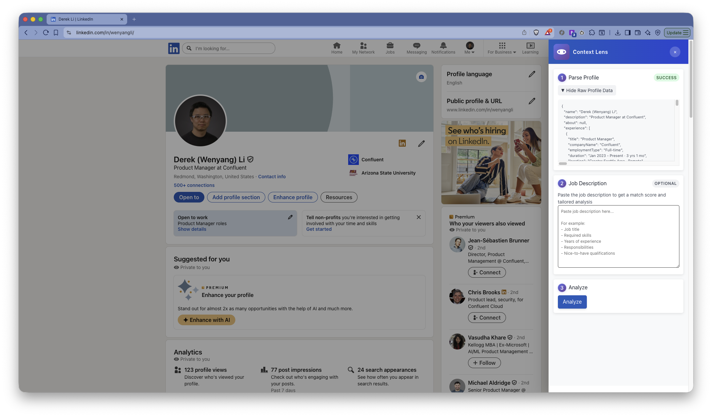Open LinkedIn Jobs from the navigation bar
Viewport: 712px width, 417px height.
point(390,48)
